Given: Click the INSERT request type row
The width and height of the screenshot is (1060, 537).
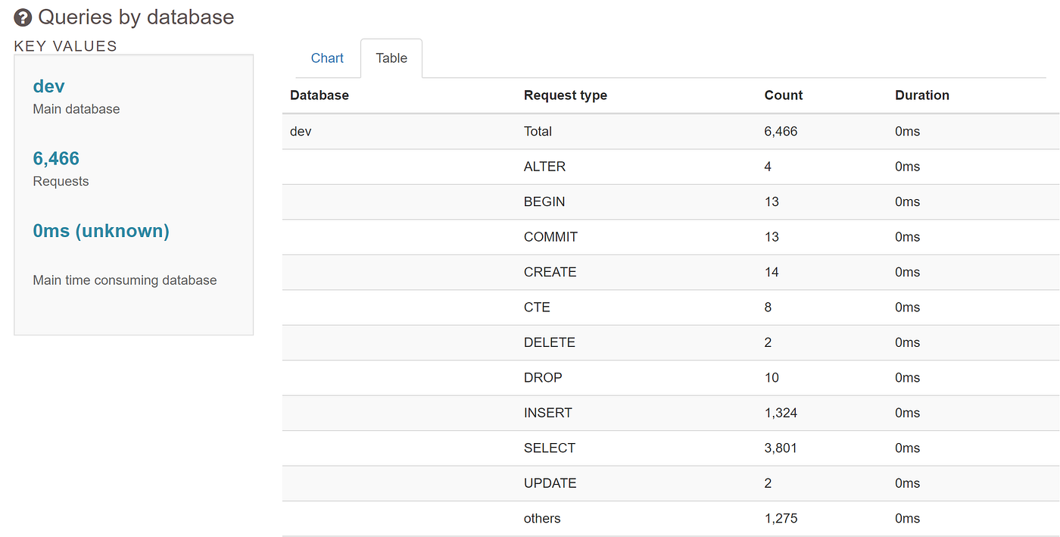Looking at the screenshot, I should pos(671,413).
